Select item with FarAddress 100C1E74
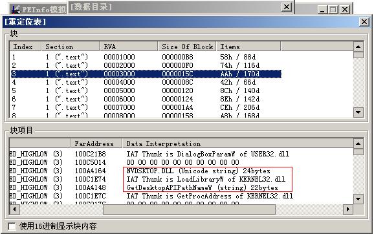Screen dimensions: 374x234 point(91,179)
